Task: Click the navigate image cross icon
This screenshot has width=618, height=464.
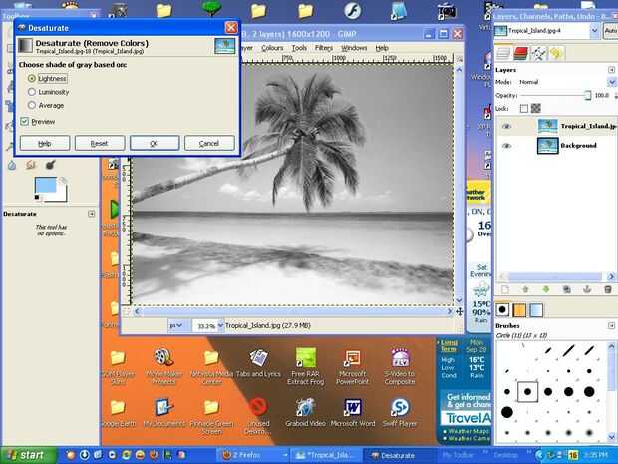Action: click(x=460, y=311)
